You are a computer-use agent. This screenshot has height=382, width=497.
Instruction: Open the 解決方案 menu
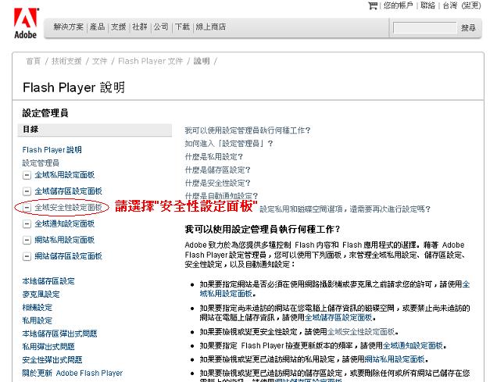click(x=68, y=27)
